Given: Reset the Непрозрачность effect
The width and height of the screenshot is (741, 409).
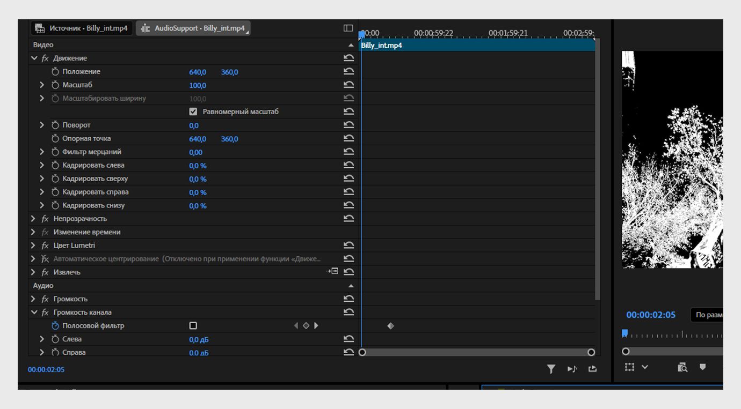Looking at the screenshot, I should click(349, 219).
